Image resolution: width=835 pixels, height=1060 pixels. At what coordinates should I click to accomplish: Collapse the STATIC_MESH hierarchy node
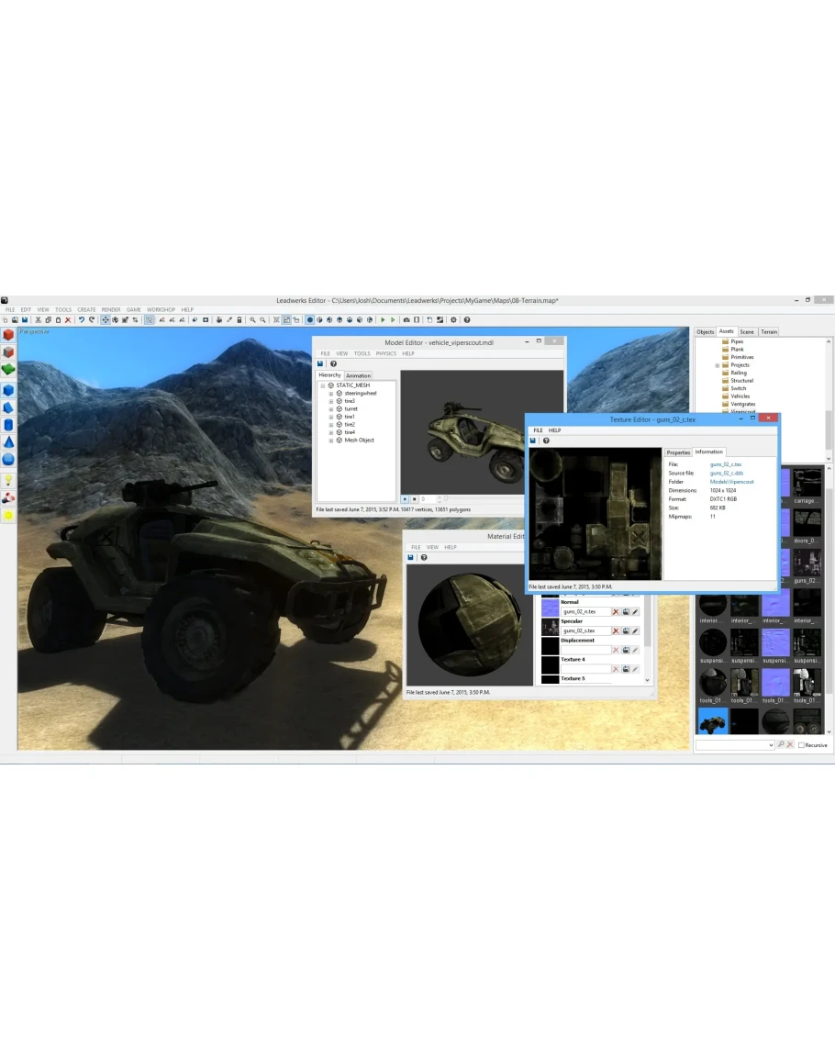point(322,385)
